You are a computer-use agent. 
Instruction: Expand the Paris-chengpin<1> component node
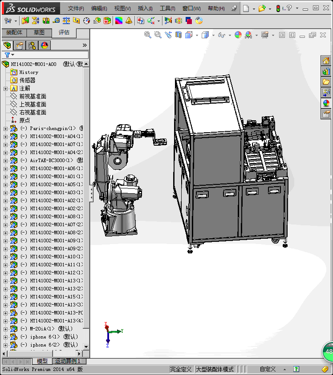pos(5,129)
